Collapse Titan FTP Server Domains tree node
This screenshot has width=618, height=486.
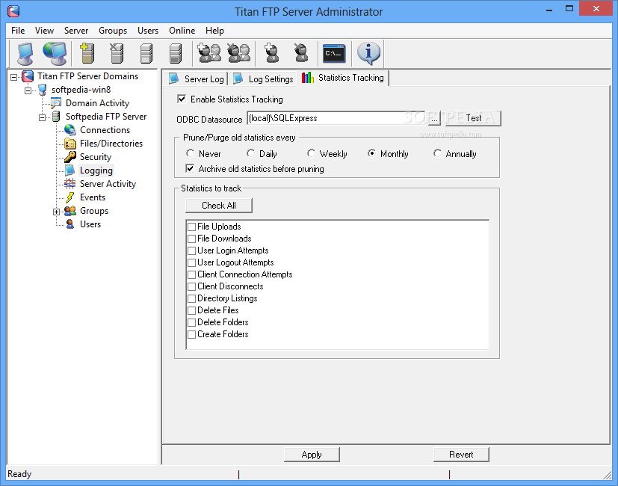tap(13, 77)
